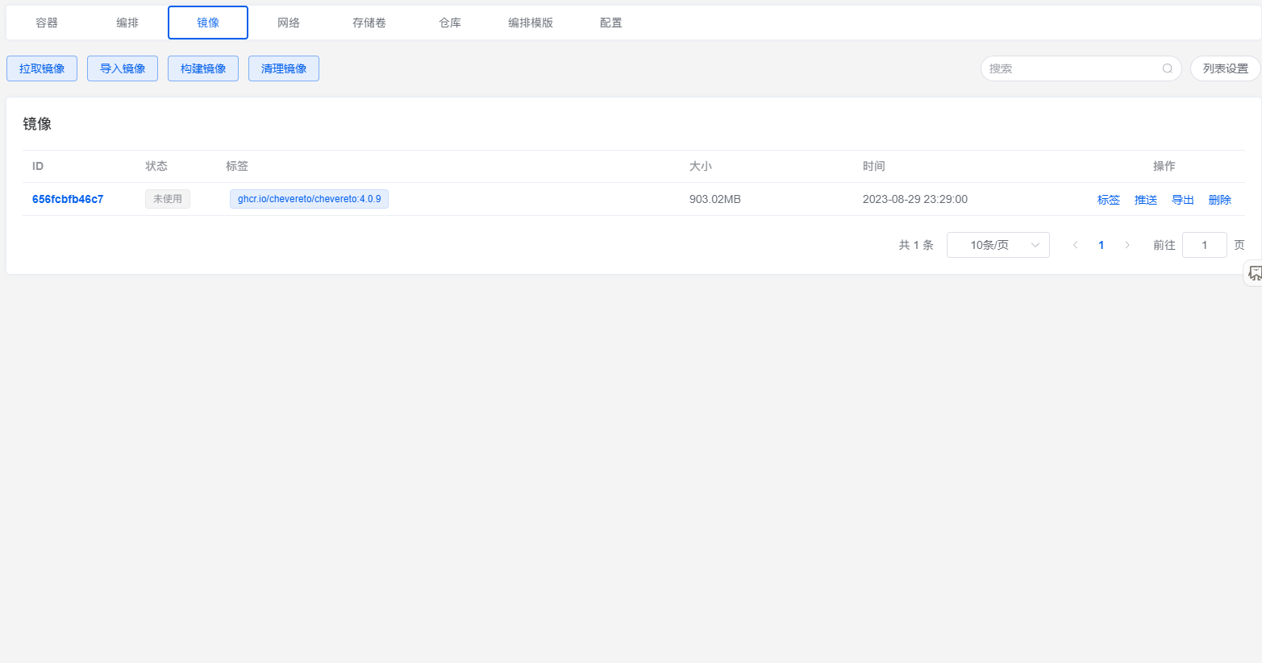Click the 未使用 status badge
This screenshot has width=1262, height=663.
168,199
